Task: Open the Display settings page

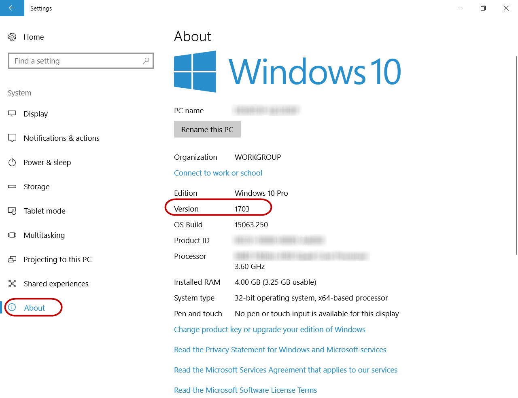Action: pos(36,114)
